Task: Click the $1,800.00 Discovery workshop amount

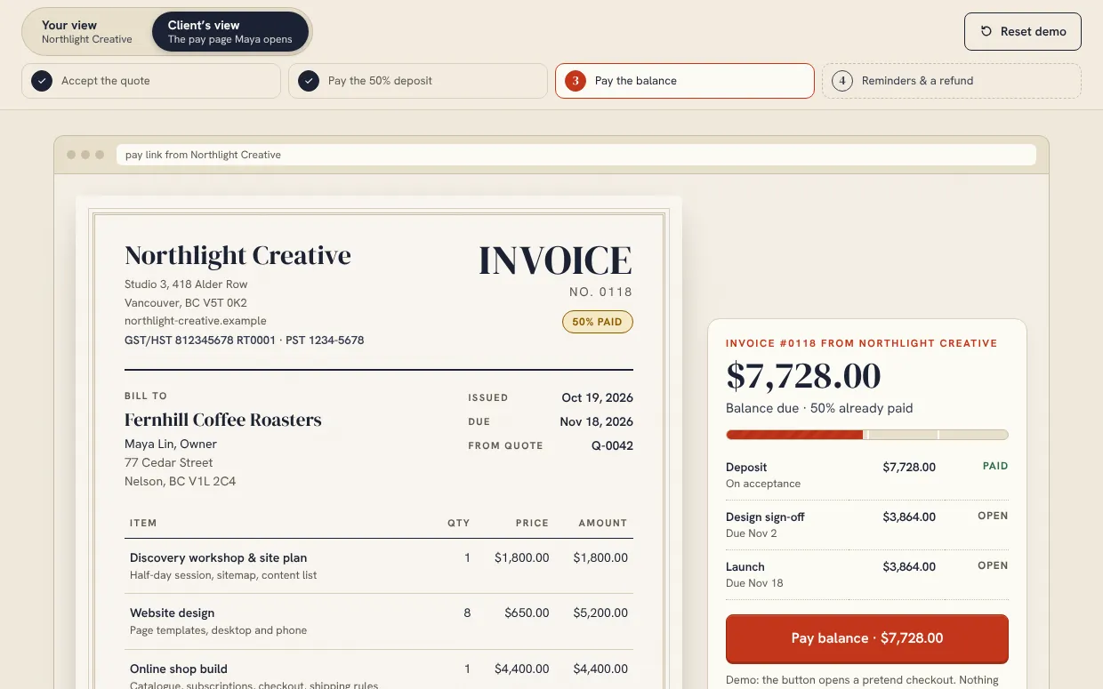Action: tap(600, 558)
